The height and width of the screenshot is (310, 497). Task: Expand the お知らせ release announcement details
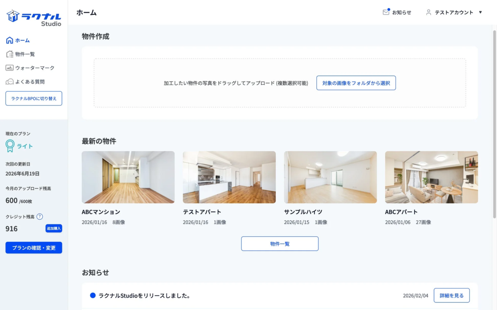click(451, 295)
